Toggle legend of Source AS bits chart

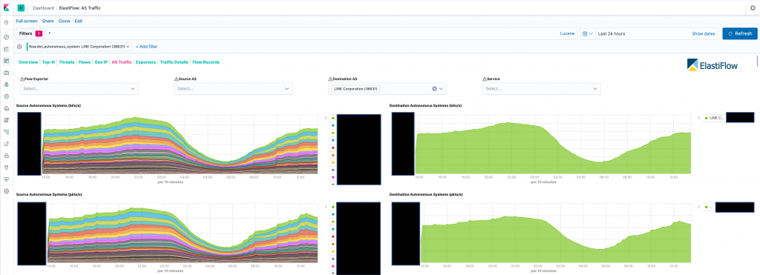pos(326,117)
